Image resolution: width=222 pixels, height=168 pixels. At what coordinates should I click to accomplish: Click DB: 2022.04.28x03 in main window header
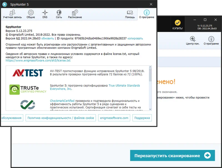207,29
